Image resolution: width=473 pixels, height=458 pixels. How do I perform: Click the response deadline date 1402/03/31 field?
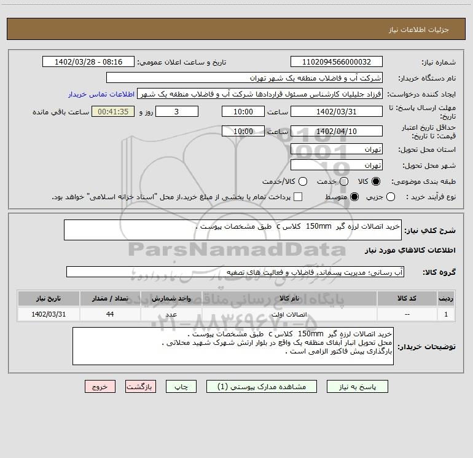337,111
